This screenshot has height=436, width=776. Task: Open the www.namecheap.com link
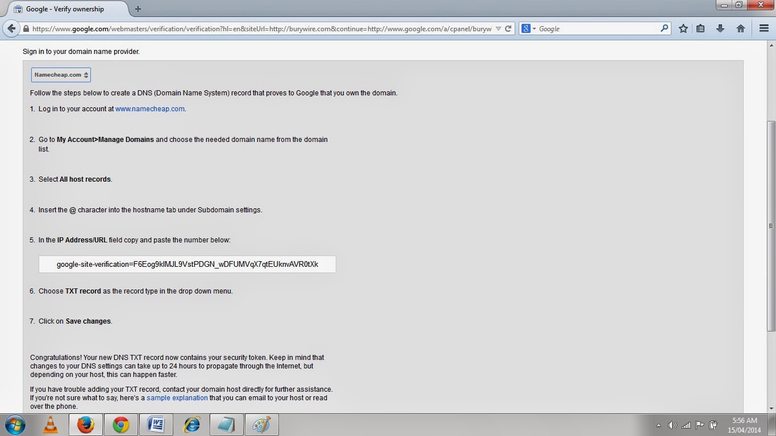150,109
